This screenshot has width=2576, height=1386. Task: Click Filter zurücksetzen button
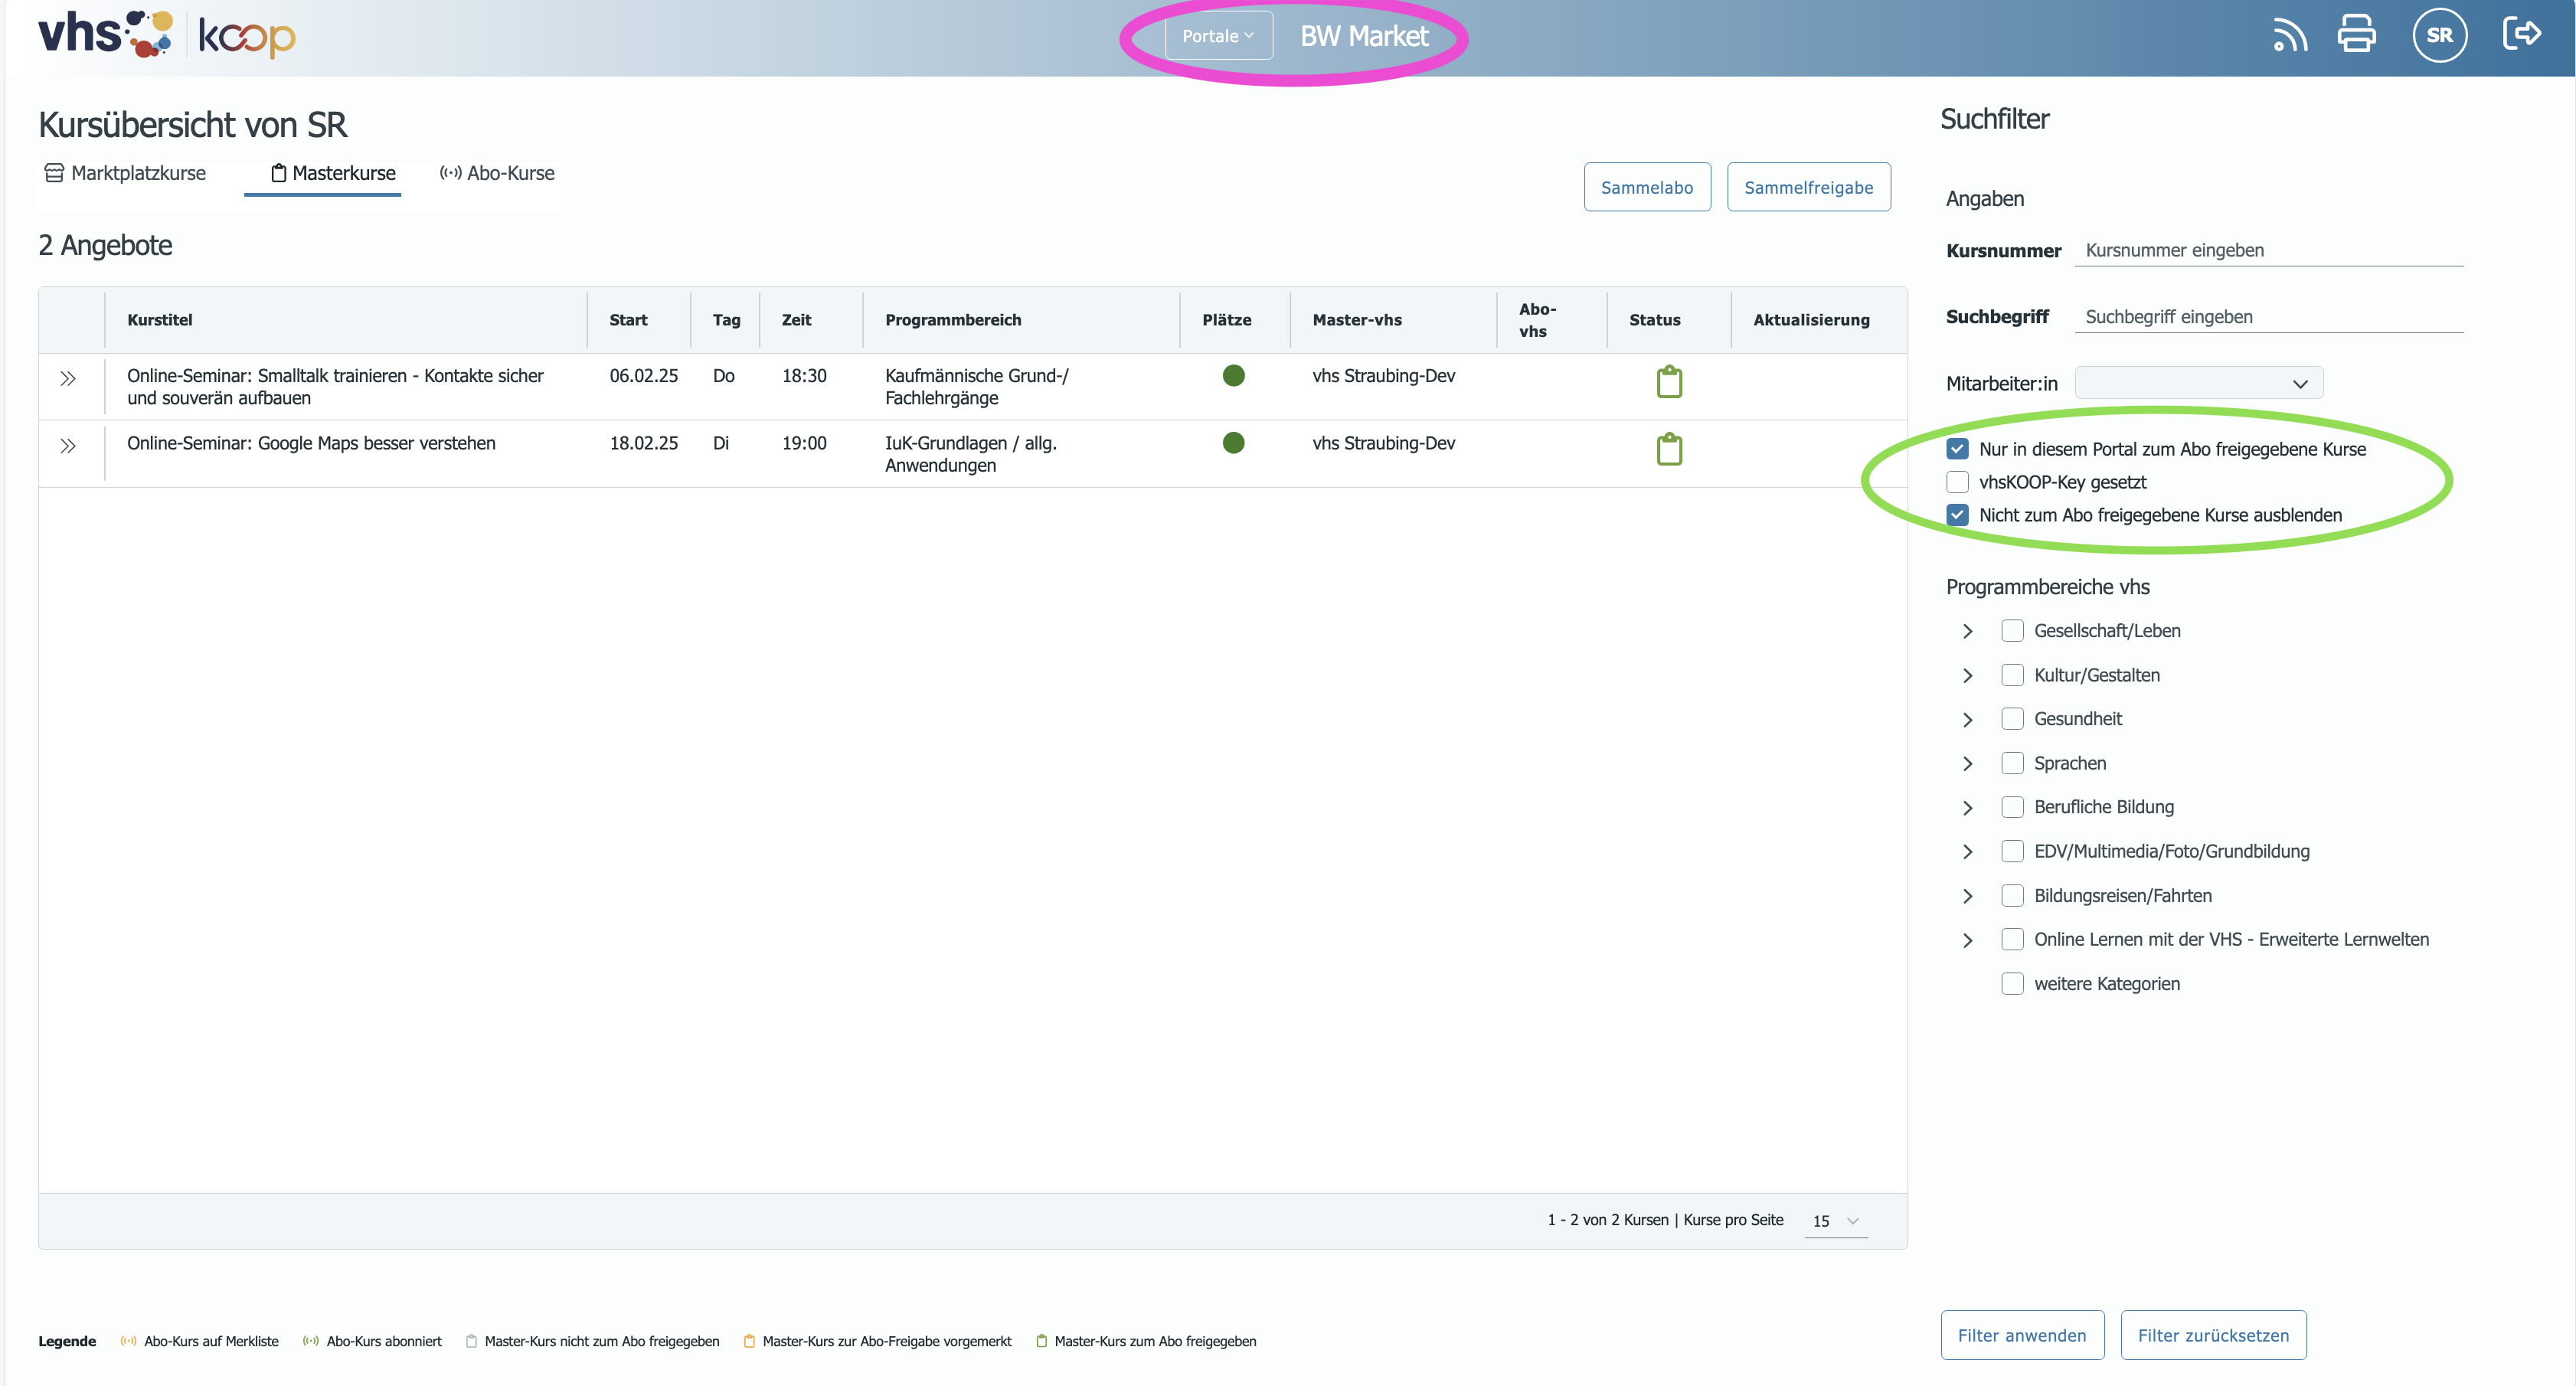tap(2213, 1335)
